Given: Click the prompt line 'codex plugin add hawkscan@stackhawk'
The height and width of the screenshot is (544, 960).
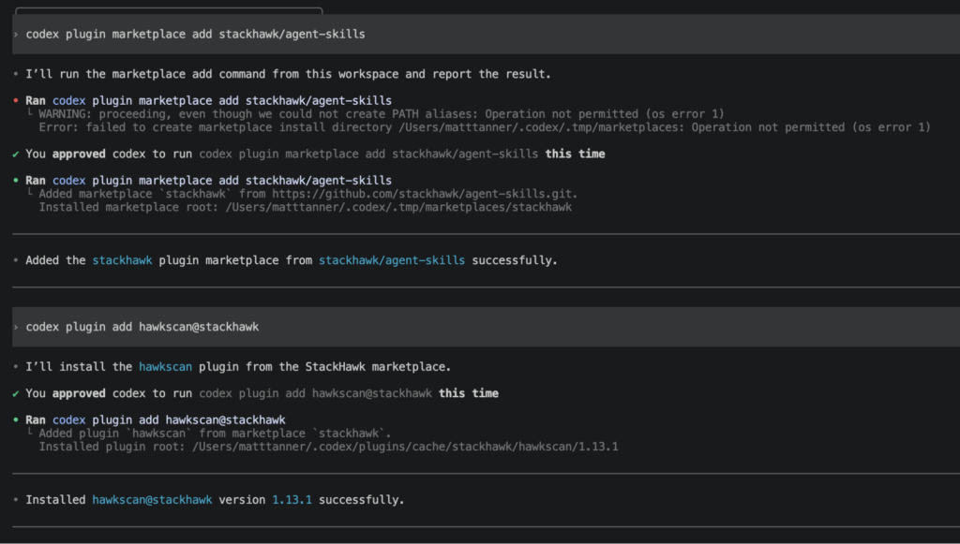Looking at the screenshot, I should pos(487,327).
